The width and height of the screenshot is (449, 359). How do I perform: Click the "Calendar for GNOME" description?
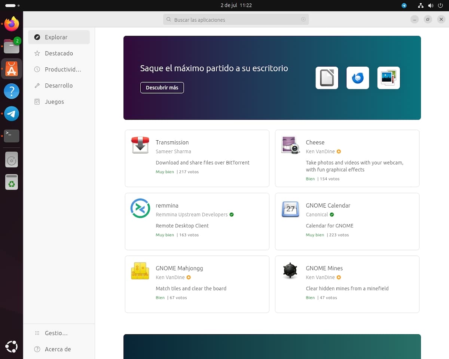pos(330,225)
